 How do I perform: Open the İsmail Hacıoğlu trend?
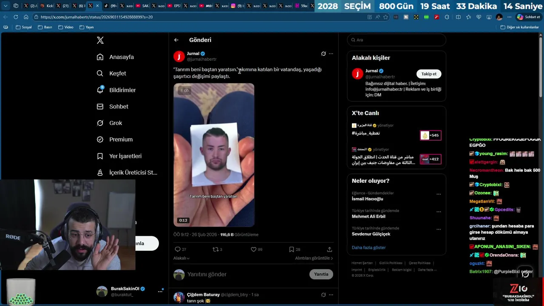point(368,199)
